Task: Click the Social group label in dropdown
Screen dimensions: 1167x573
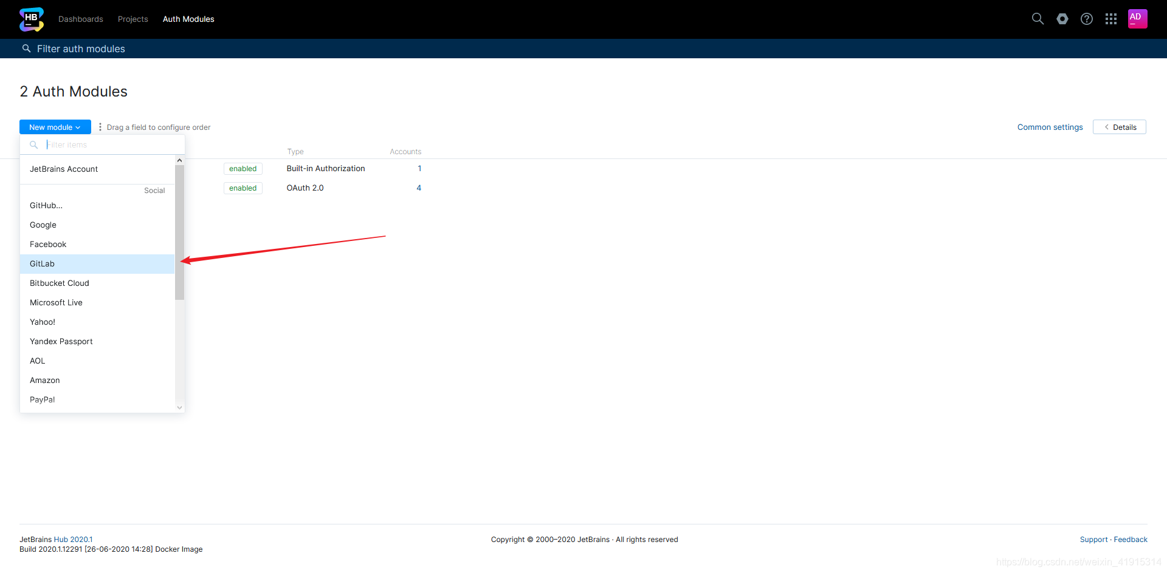Action: pos(154,191)
